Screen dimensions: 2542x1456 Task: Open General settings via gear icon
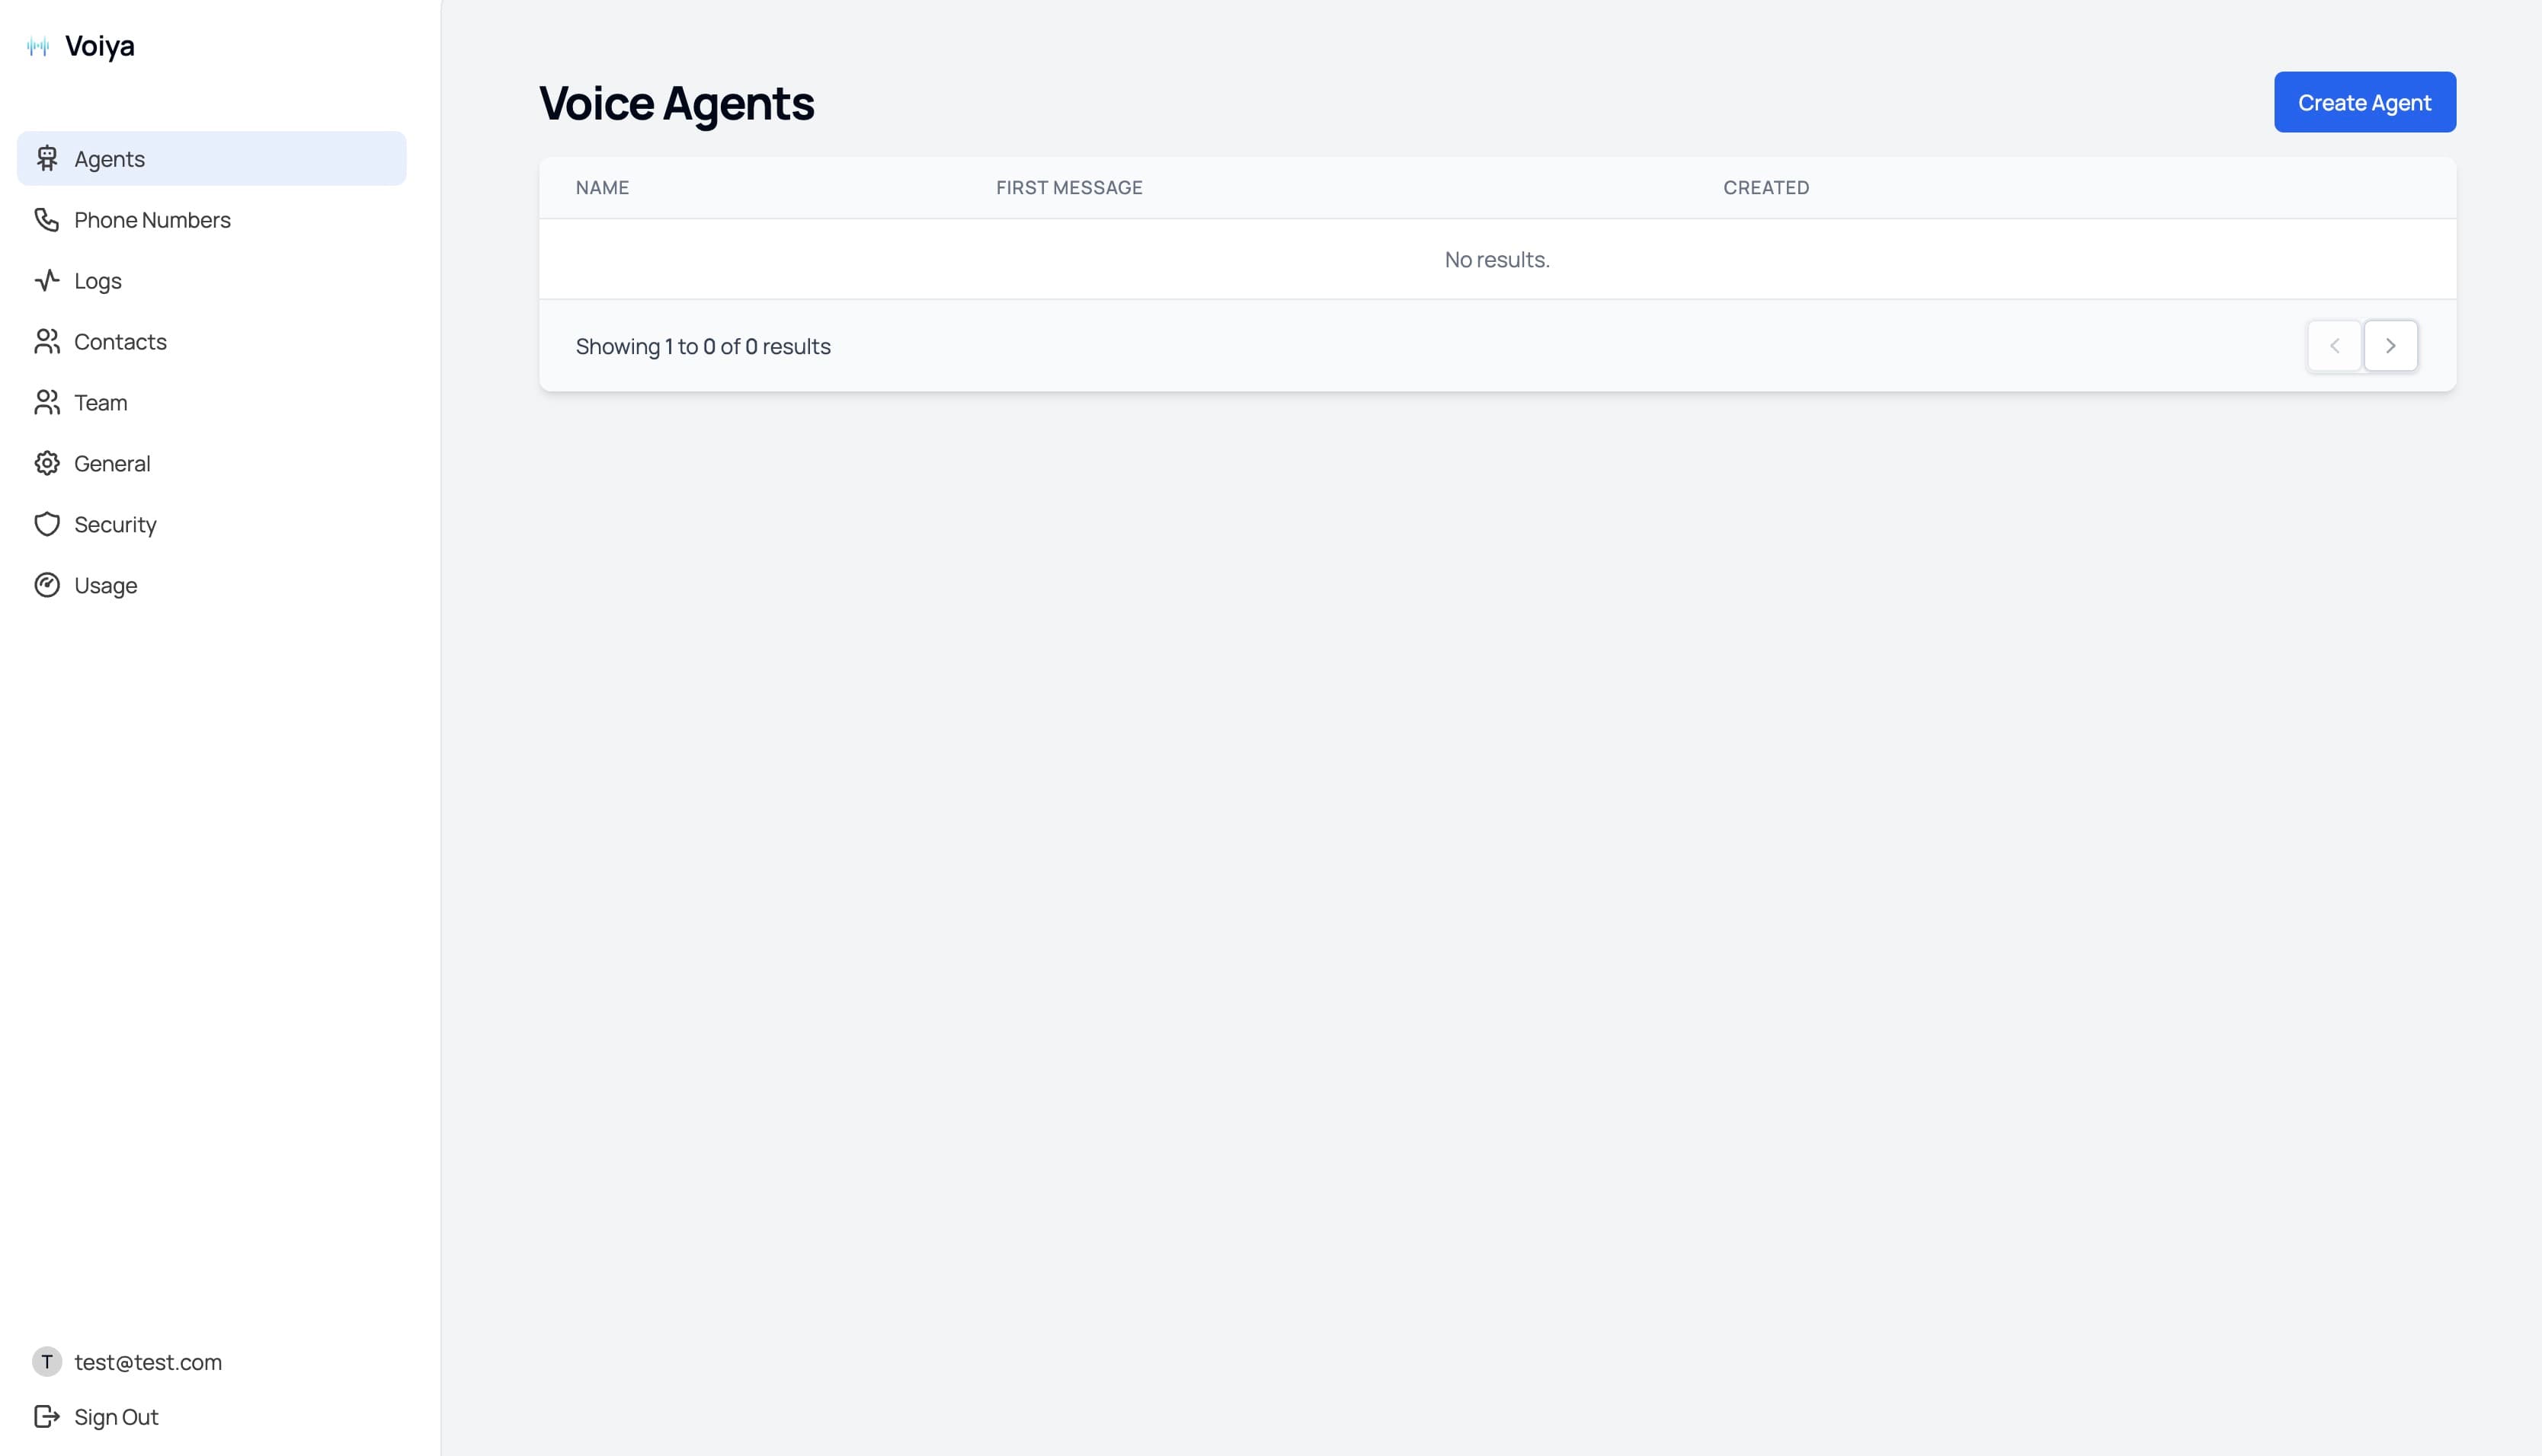click(47, 463)
